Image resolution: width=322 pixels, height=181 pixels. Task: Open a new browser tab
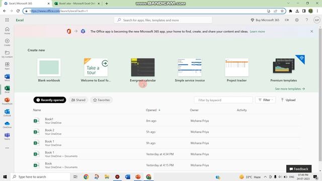tap(107, 4)
